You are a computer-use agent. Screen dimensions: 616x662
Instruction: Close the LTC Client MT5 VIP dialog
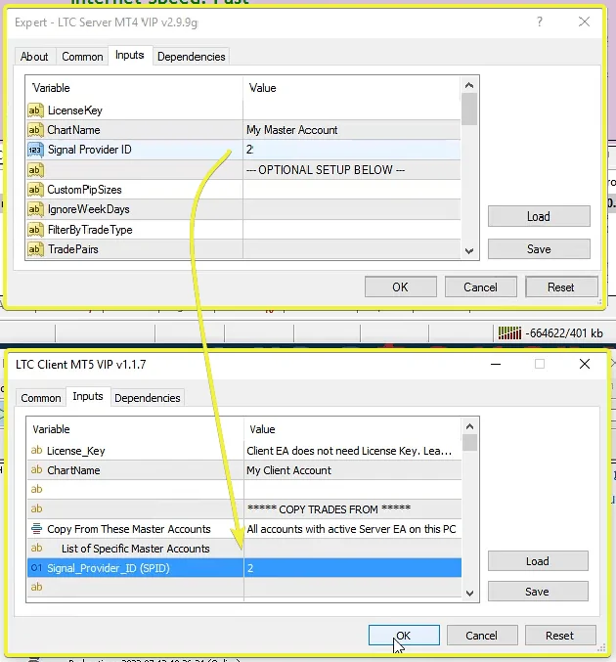pyautogui.click(x=585, y=364)
